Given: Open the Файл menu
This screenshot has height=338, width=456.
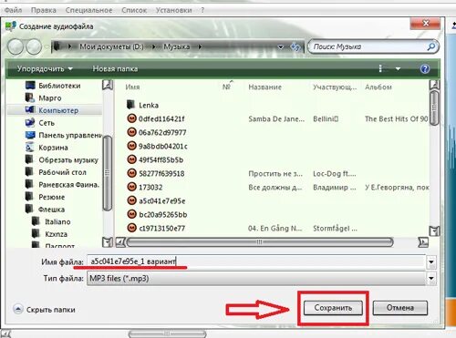Looking at the screenshot, I should coord(13,10).
